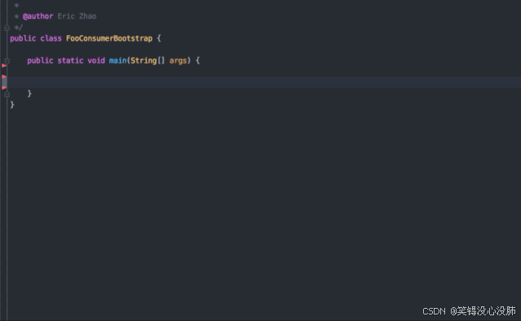The width and height of the screenshot is (521, 321).
Task: Collapse the main method with its fold marker
Action: click(7, 61)
